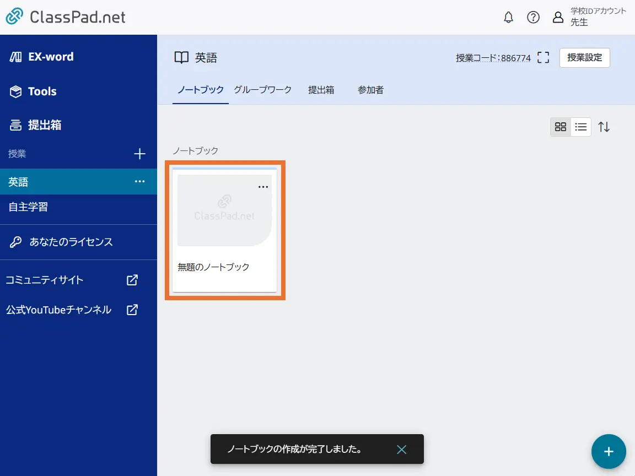Image resolution: width=635 pixels, height=476 pixels.
Task: Select the 英語 class in sidebar
Action: [x=78, y=182]
